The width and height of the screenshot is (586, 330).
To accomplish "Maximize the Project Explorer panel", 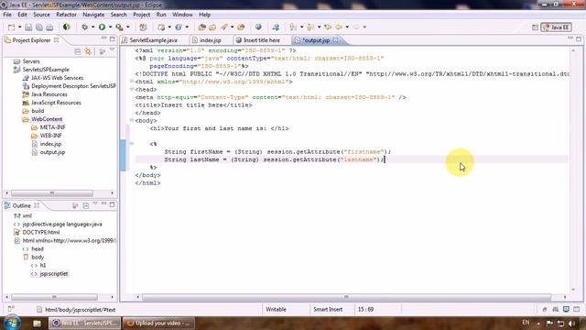I will coord(112,38).
